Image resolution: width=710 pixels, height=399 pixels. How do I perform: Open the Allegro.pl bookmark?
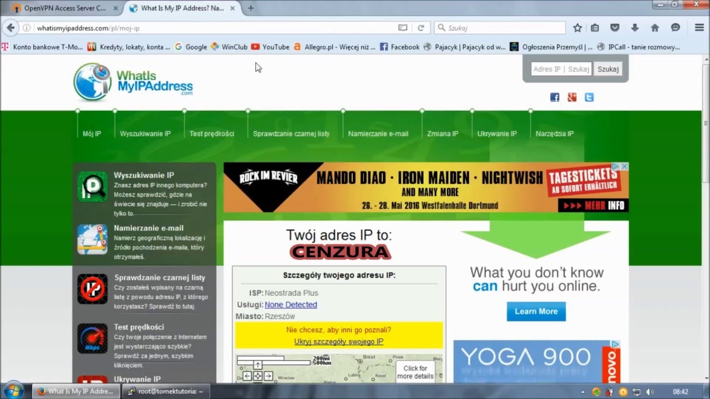(x=334, y=47)
